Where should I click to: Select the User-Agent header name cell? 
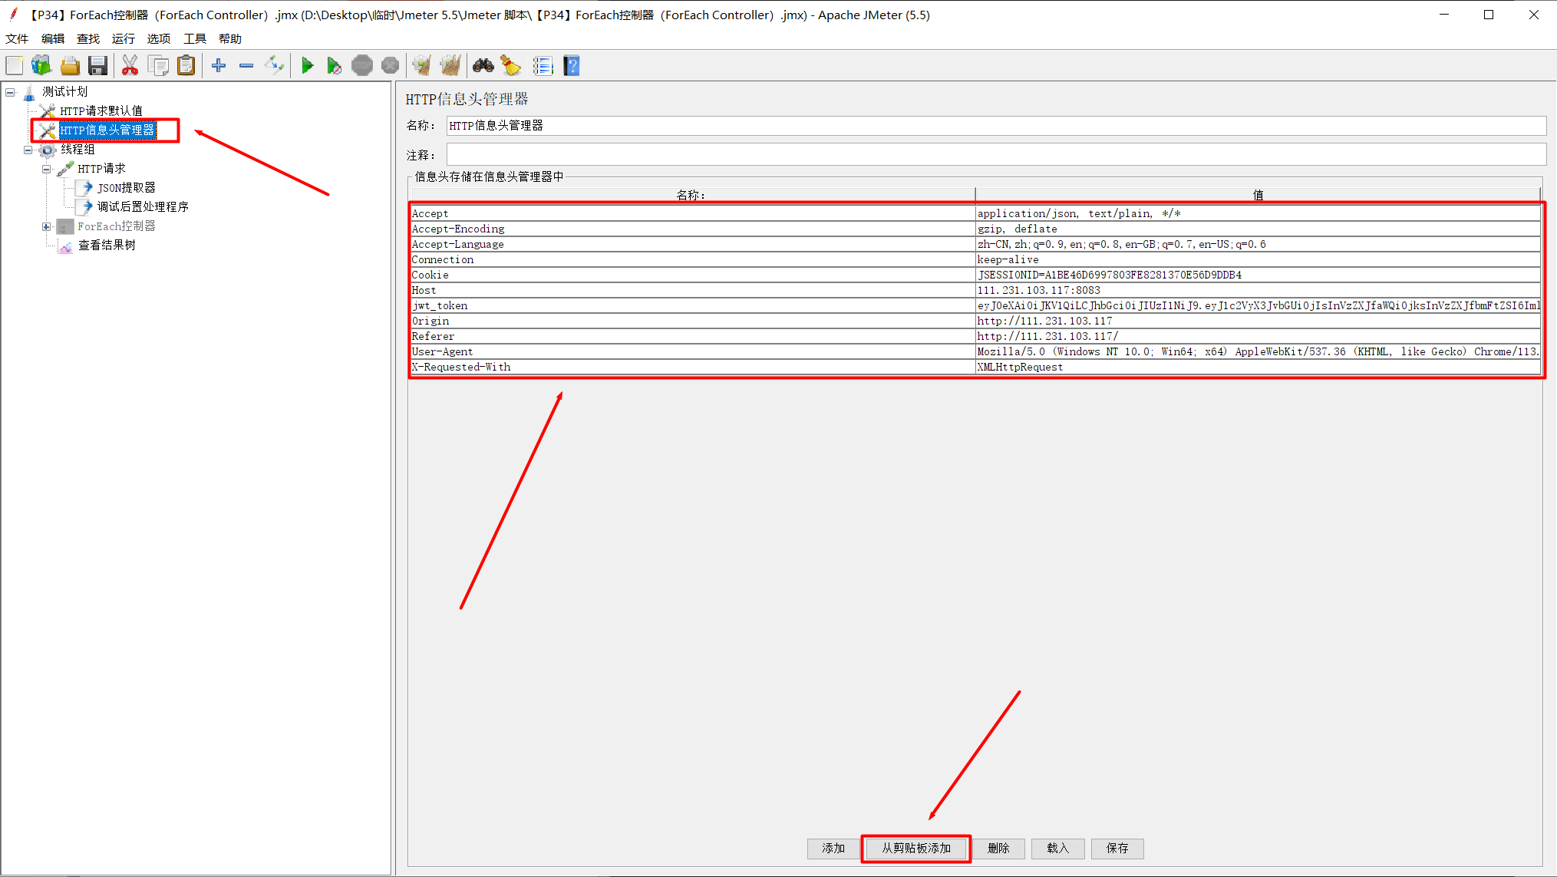point(692,352)
